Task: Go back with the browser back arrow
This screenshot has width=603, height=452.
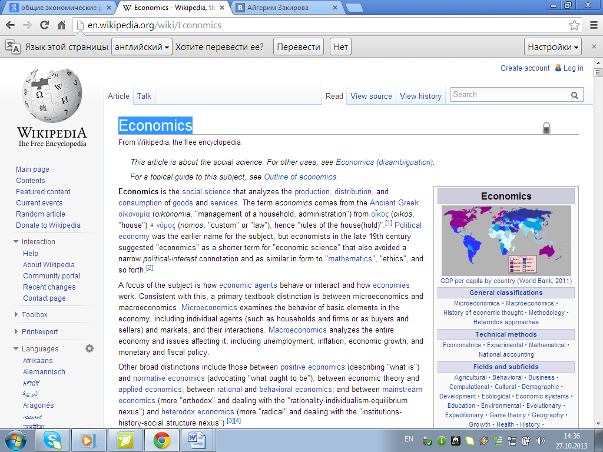Action: (11, 25)
